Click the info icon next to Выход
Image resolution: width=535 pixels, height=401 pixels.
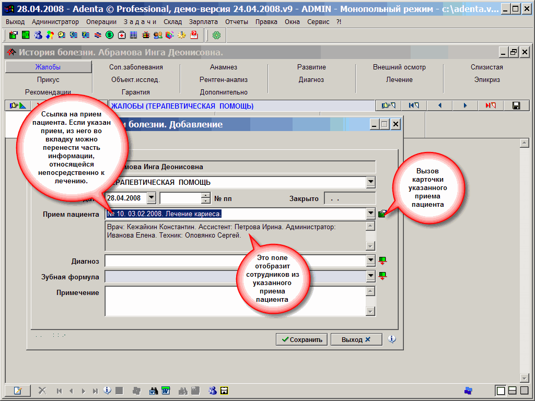pos(392,339)
